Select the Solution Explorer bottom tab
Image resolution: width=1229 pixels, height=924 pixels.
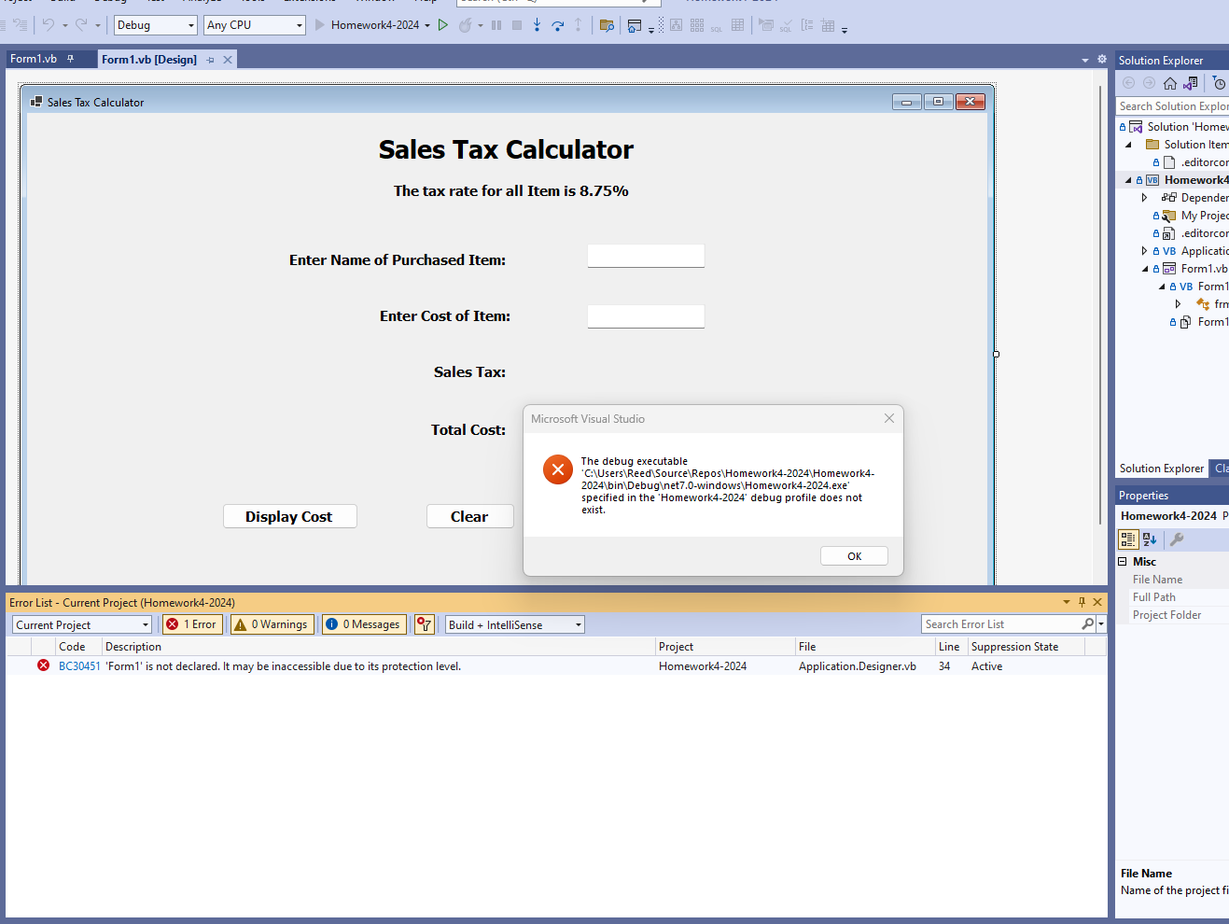click(x=1162, y=469)
